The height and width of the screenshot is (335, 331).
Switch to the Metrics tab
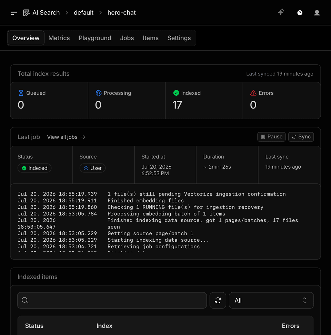coord(59,38)
